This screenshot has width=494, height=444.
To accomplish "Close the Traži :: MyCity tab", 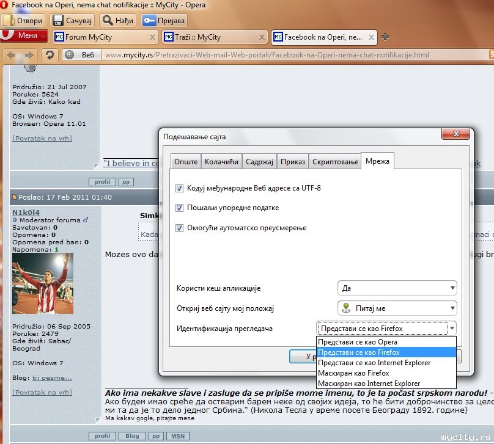I will coord(262,37).
